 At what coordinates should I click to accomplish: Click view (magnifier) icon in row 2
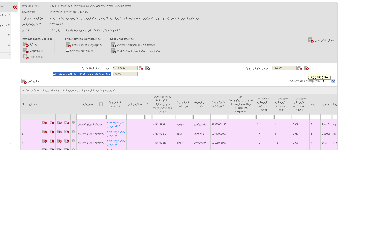point(59,132)
